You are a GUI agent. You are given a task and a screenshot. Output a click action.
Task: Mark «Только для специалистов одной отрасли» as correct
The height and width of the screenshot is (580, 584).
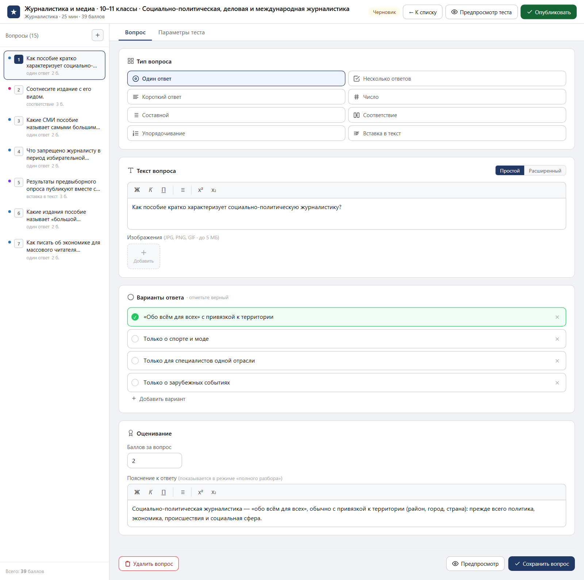point(135,361)
